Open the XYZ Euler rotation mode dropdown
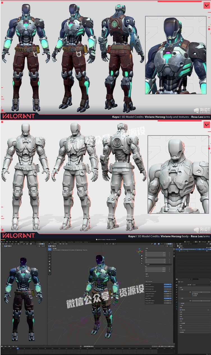This screenshot has width=211, height=355. (x=158, y=264)
